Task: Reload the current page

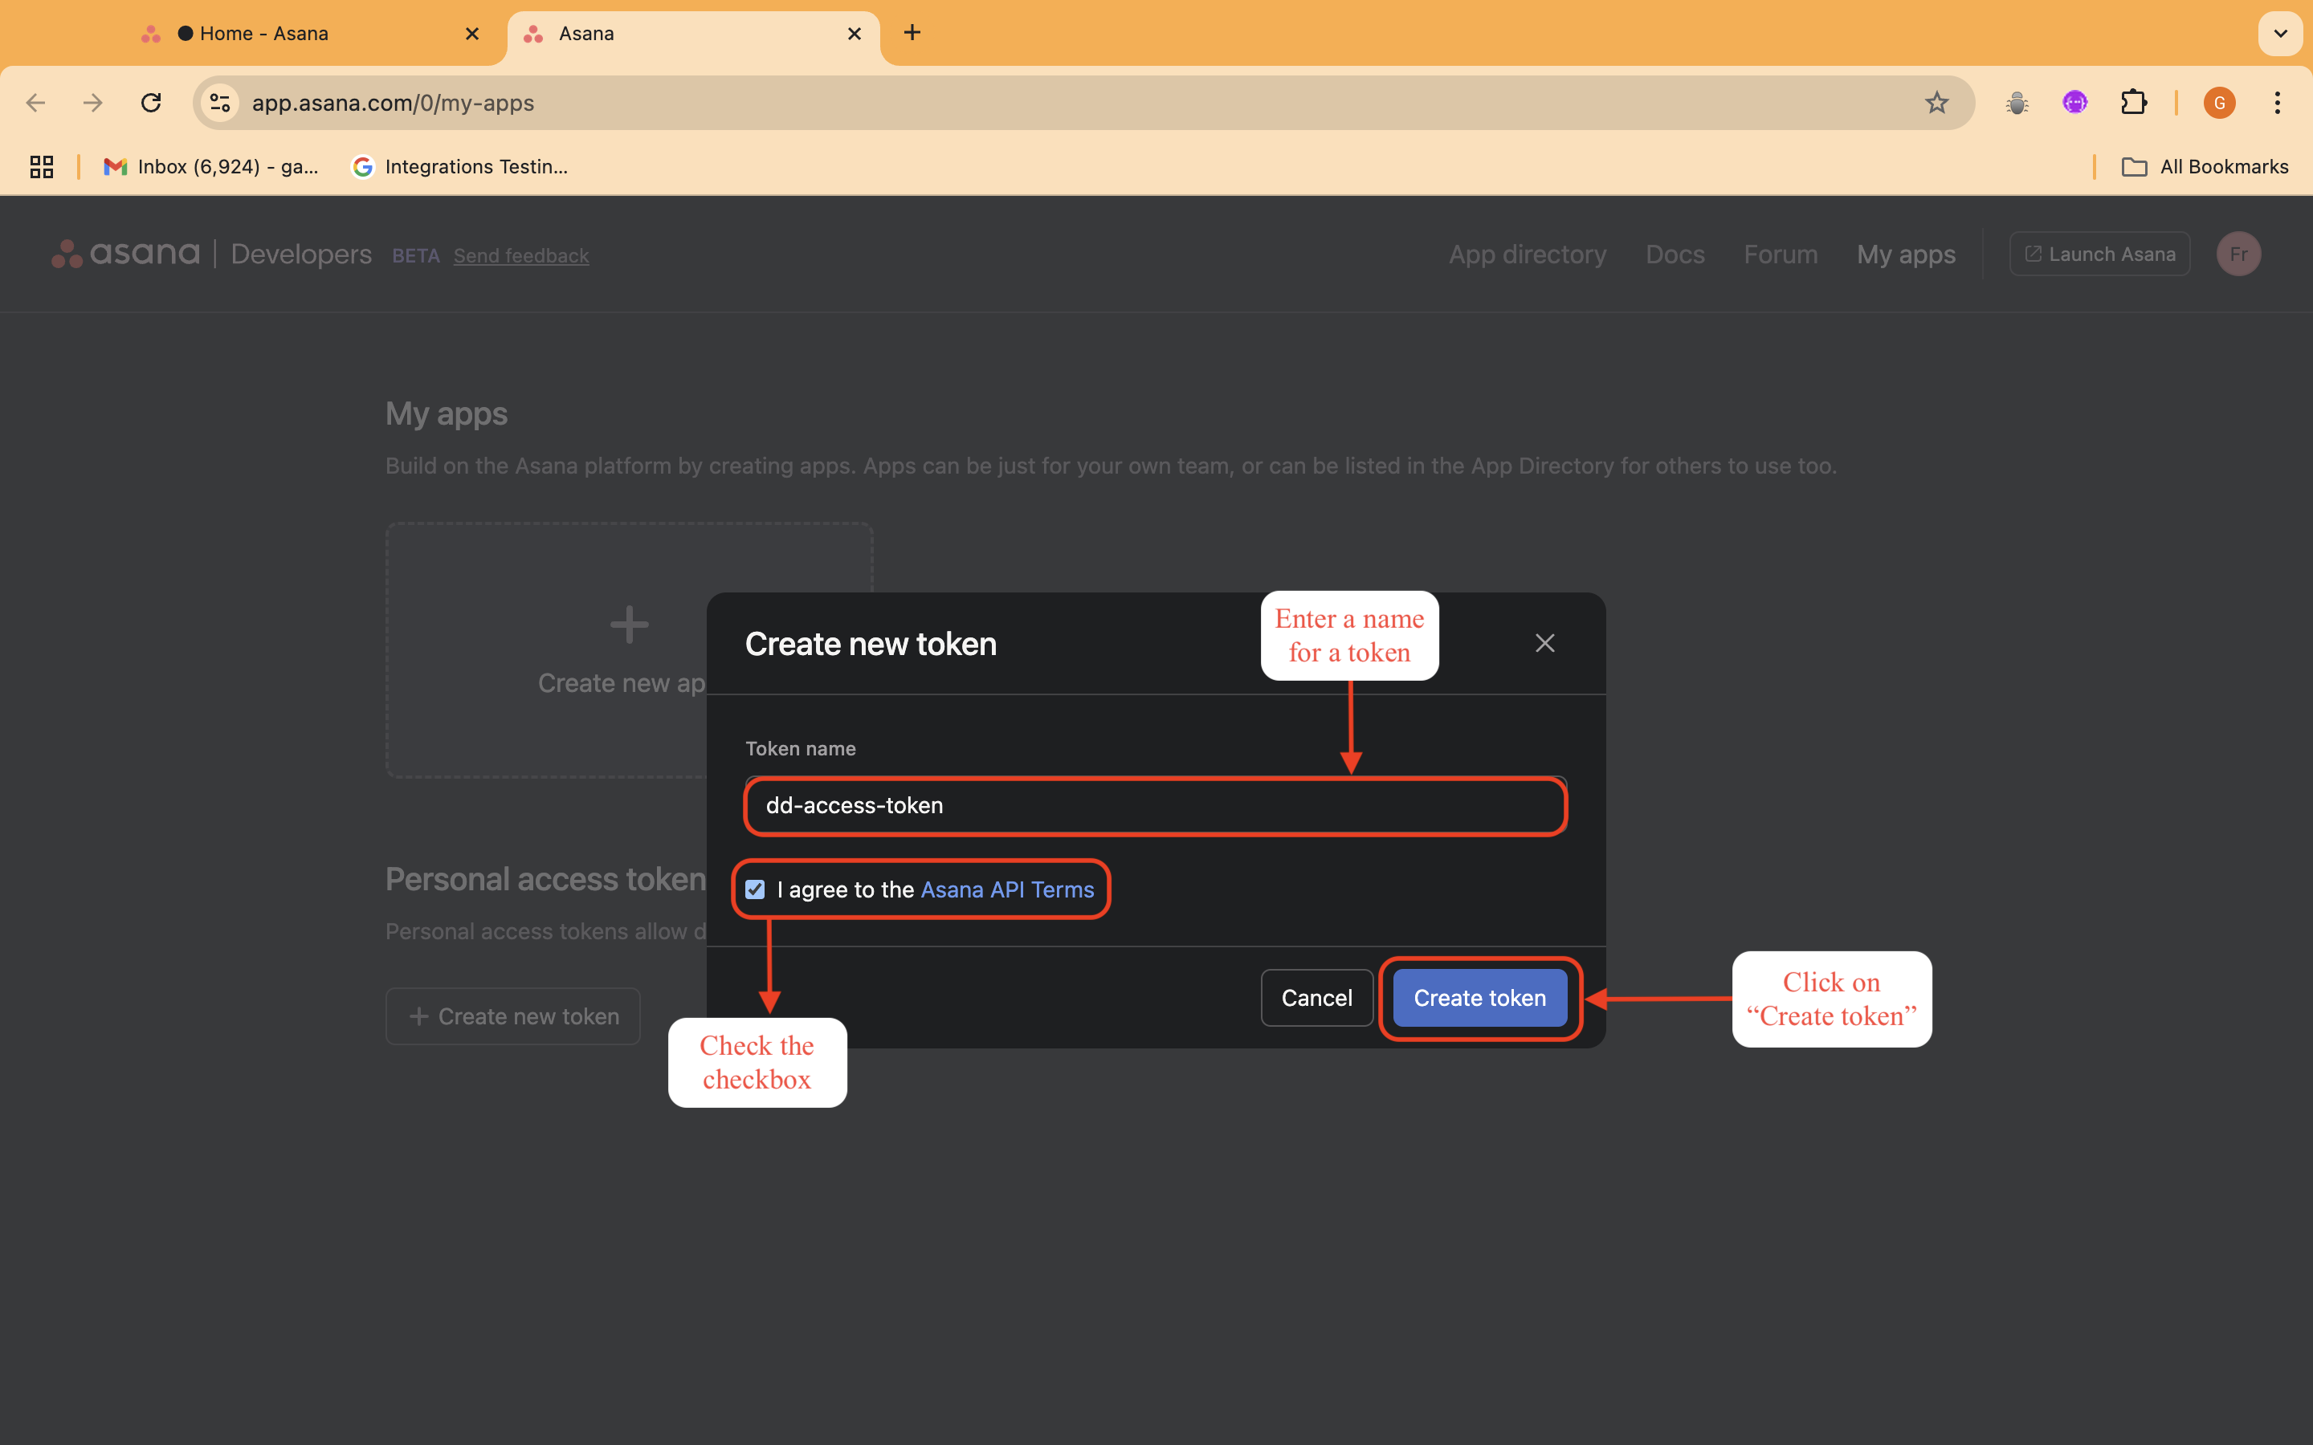Action: [x=151, y=102]
